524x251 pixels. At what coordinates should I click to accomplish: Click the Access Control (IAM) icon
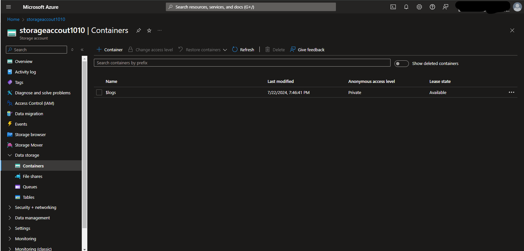[x=10, y=103]
